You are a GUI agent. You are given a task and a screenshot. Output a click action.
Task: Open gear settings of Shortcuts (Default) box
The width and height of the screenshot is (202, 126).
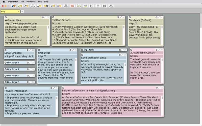click(x=156, y=17)
